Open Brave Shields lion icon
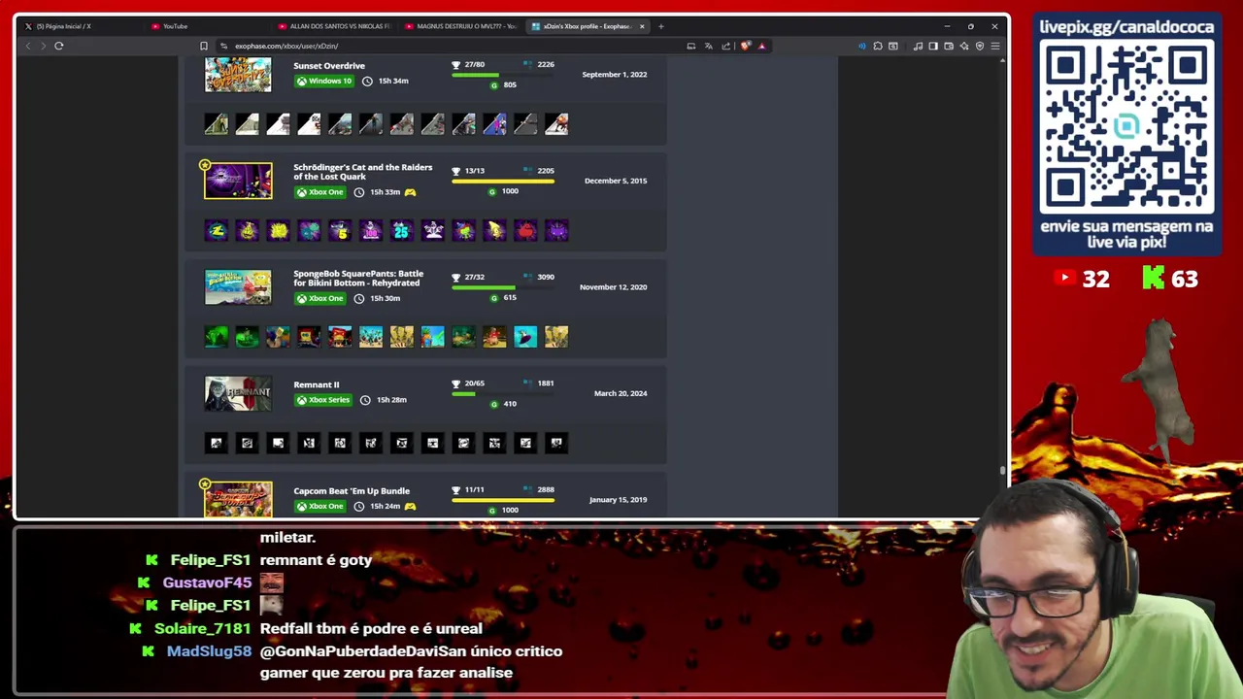This screenshot has width=1243, height=699. click(x=745, y=46)
